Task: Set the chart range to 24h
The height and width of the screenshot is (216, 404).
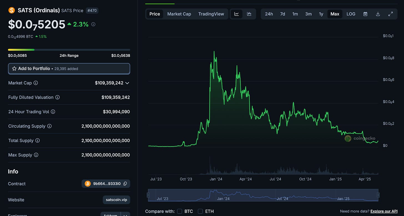Action: coord(269,14)
